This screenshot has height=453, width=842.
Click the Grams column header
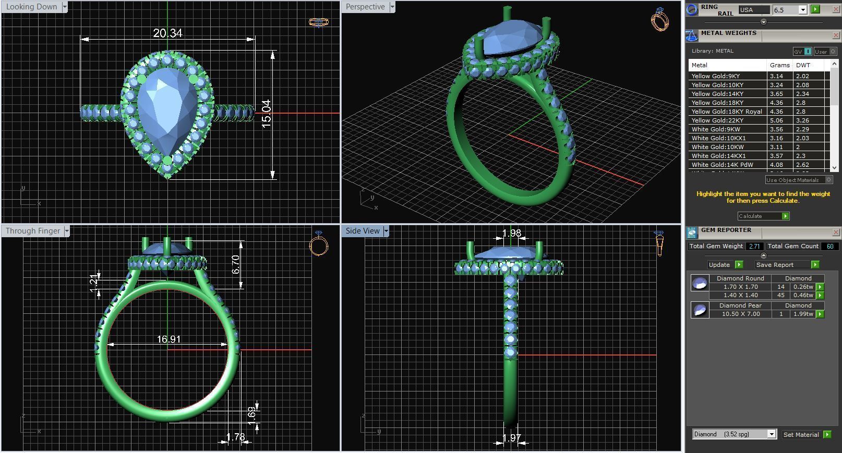coord(780,65)
